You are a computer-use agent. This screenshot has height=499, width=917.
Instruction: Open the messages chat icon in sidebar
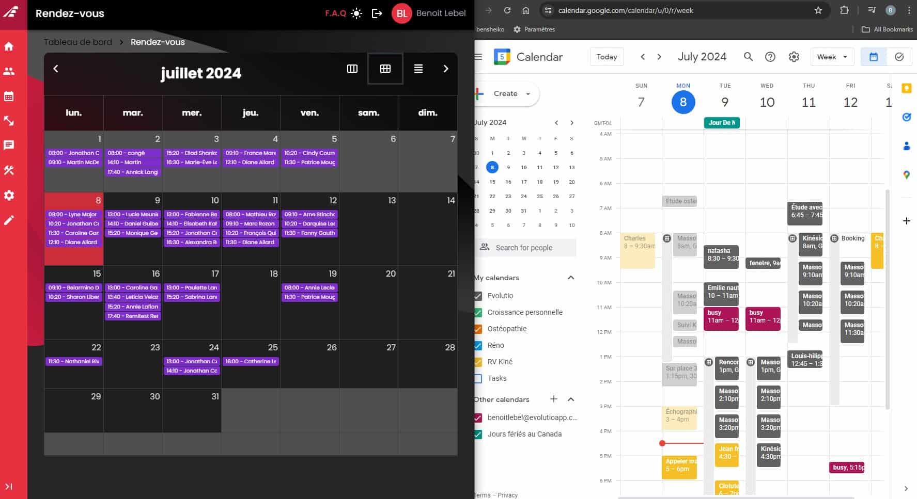click(9, 146)
